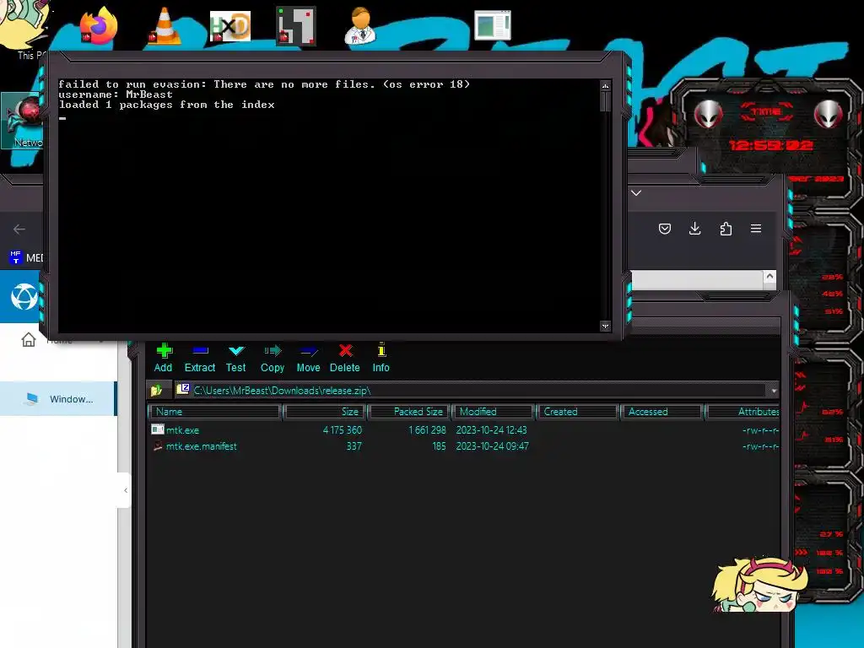864x648 pixels.
Task: Click back arrow in left window
Action: click(19, 229)
